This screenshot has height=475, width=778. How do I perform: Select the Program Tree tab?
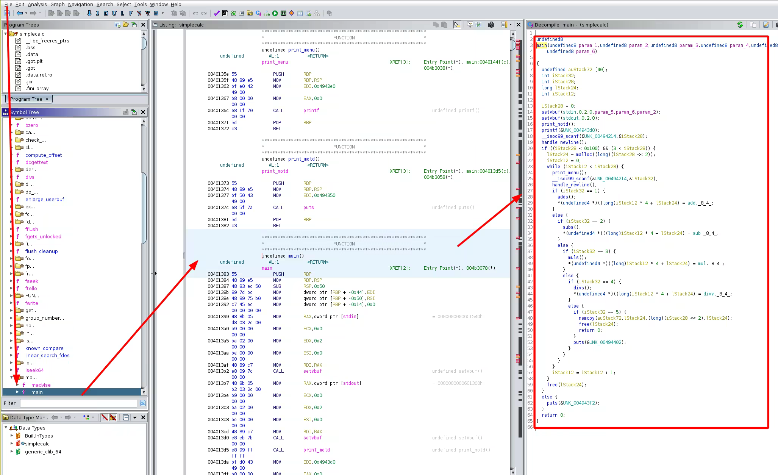point(27,99)
